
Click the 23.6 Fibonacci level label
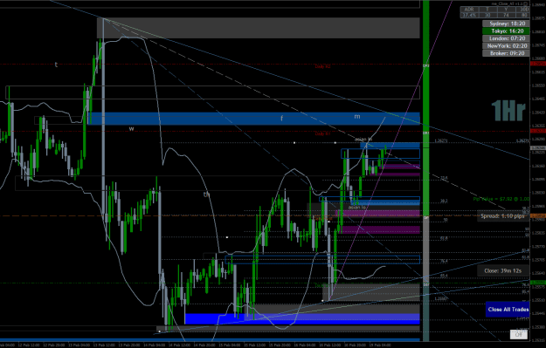click(x=444, y=178)
